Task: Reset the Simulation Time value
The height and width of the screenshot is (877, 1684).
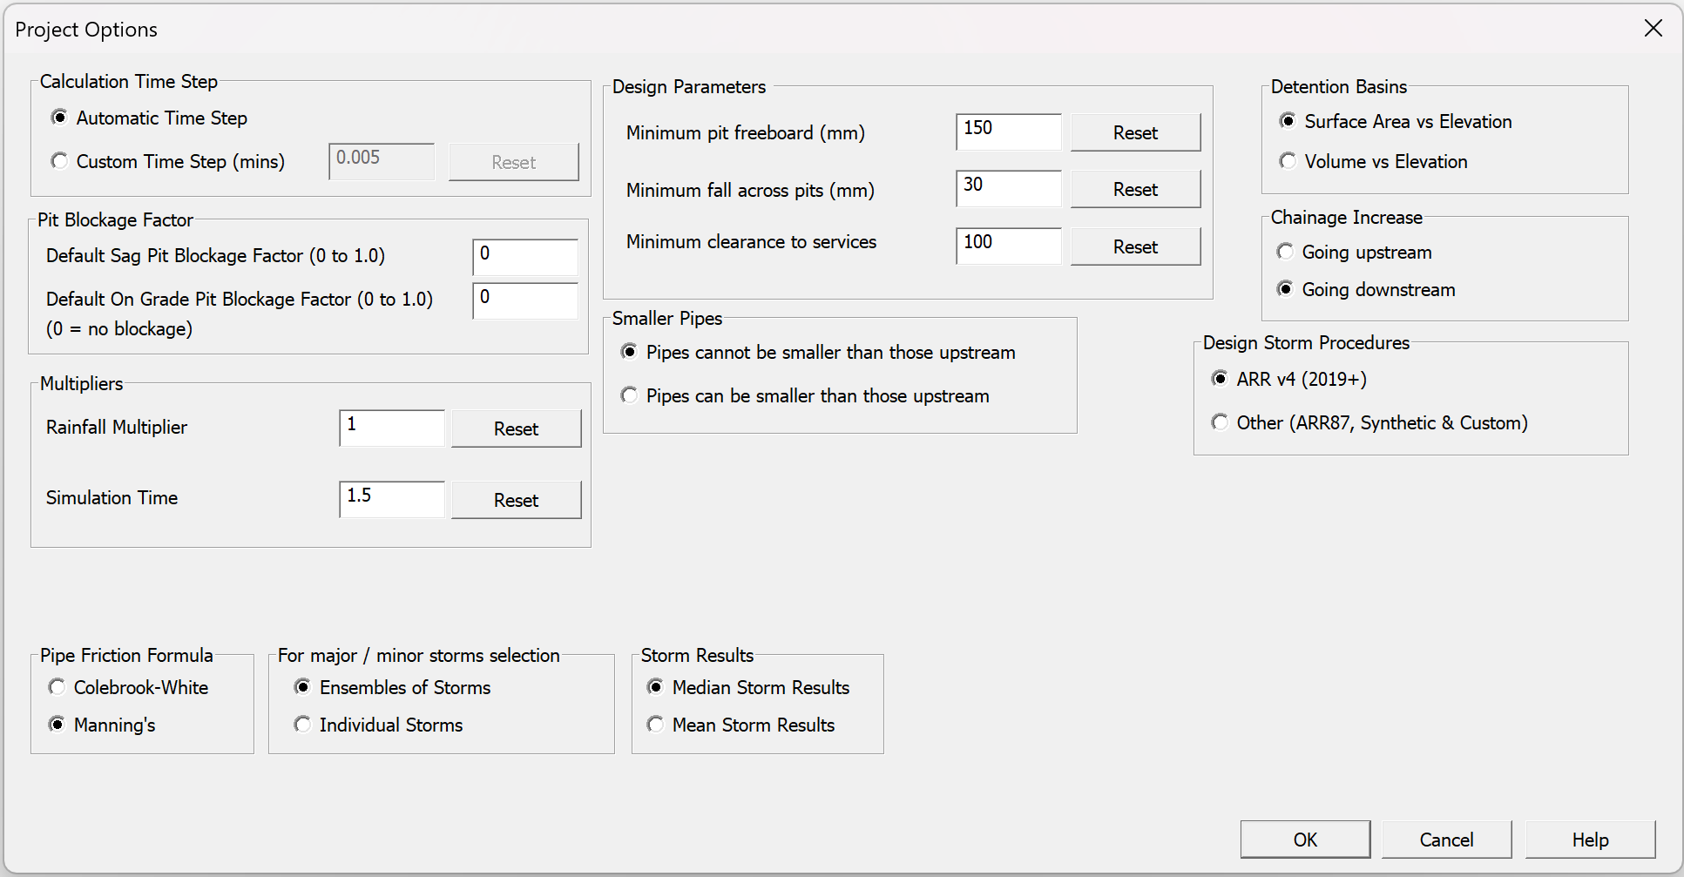Action: pyautogui.click(x=516, y=500)
